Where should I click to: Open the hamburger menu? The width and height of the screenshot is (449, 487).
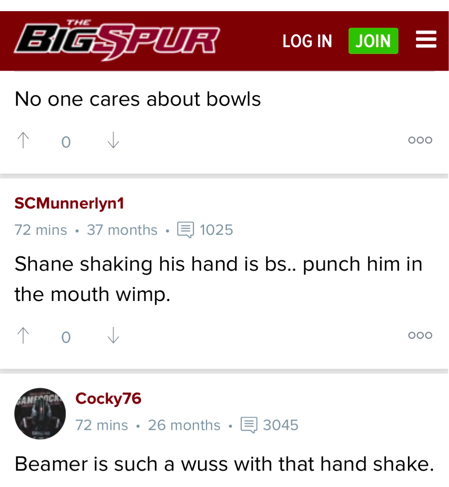click(x=425, y=40)
